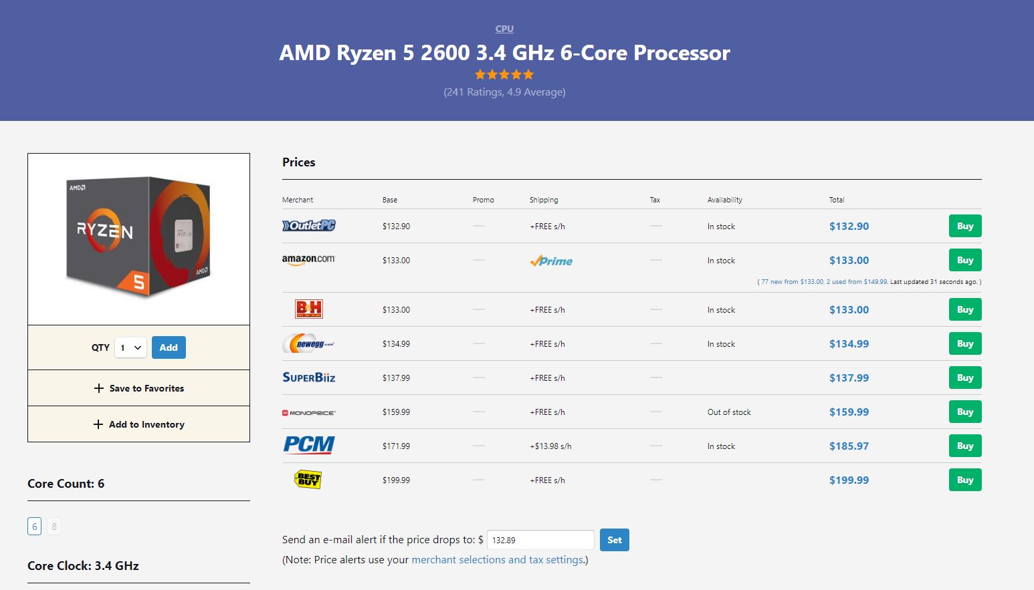
Task: Click the B&H merchant logo
Action: 308,309
